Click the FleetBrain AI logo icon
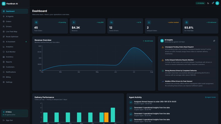221x124 pixels. [x=4, y=4]
